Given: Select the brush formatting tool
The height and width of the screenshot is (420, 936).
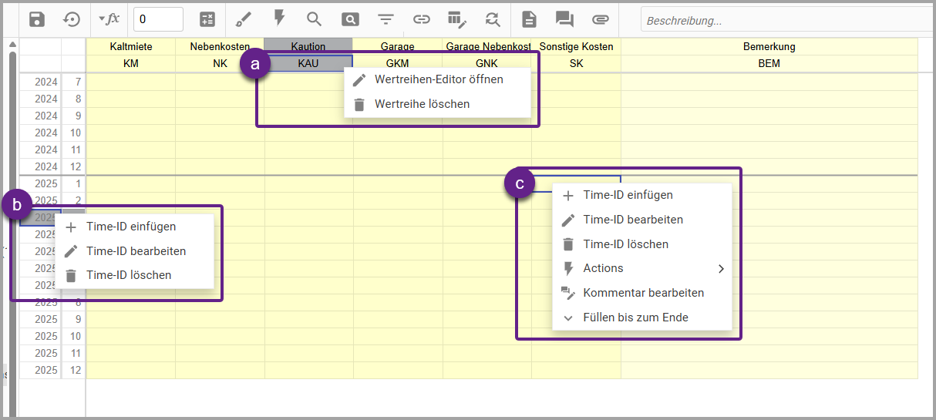Looking at the screenshot, I should (243, 19).
